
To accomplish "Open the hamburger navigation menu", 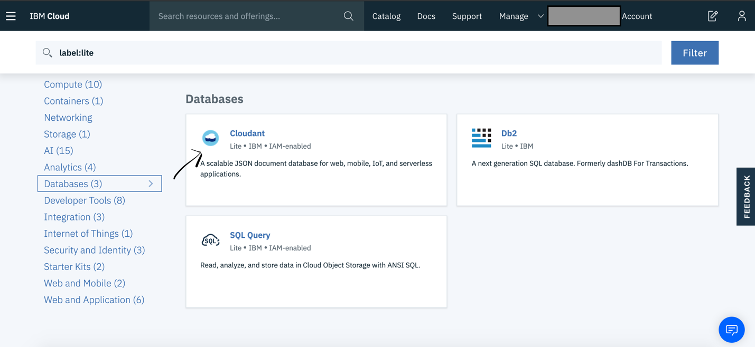I will 11,16.
